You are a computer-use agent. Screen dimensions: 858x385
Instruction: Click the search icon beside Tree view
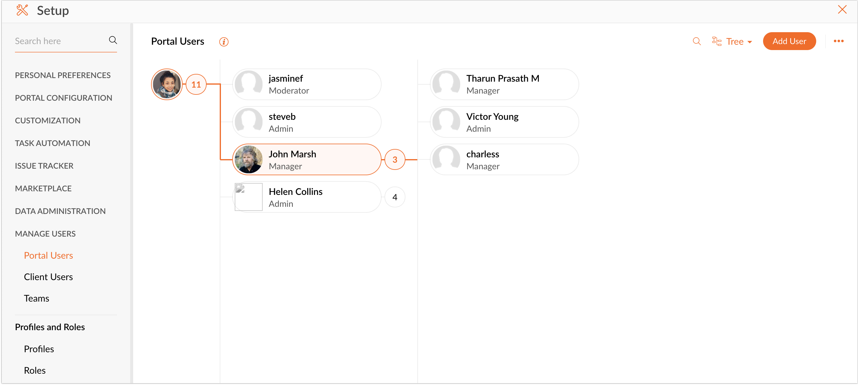[696, 41]
